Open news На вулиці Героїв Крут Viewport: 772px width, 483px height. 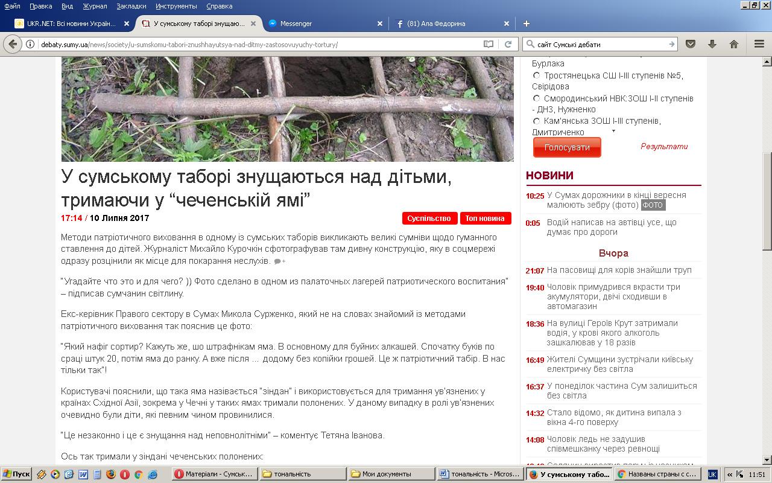[612, 333]
